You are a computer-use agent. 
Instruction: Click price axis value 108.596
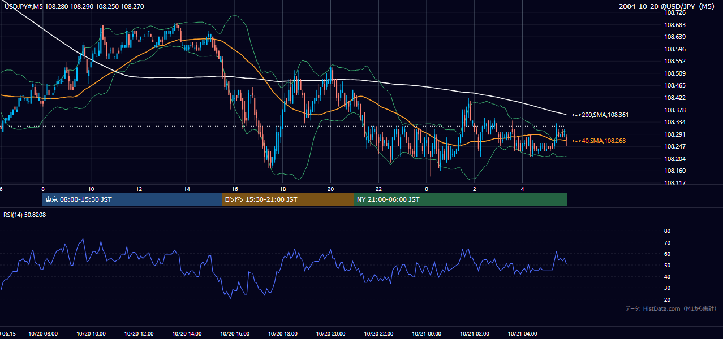(x=674, y=49)
